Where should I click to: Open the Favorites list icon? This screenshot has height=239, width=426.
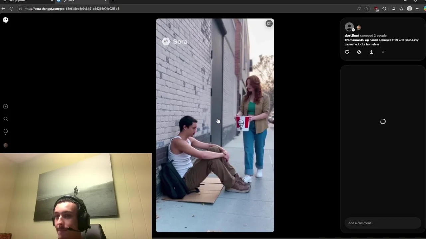(x=402, y=9)
